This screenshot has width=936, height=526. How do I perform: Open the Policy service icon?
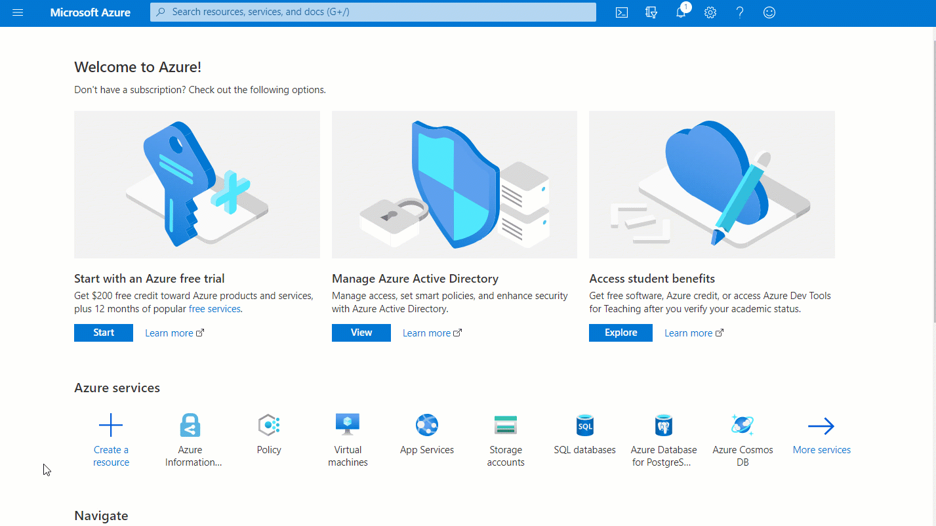point(269,426)
